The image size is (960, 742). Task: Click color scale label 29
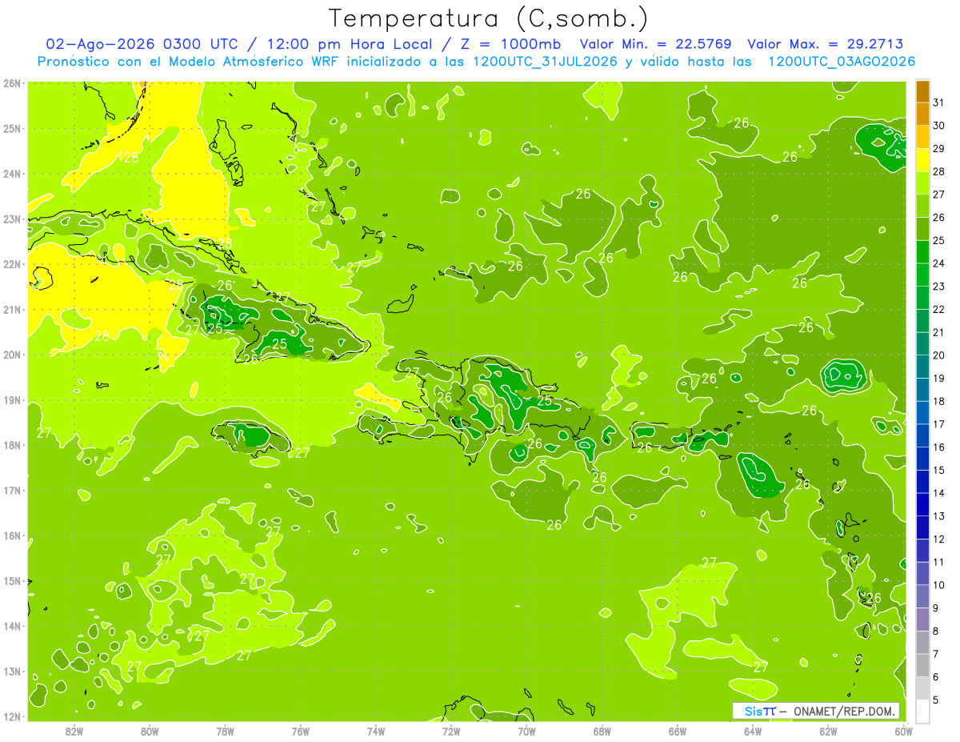(939, 148)
